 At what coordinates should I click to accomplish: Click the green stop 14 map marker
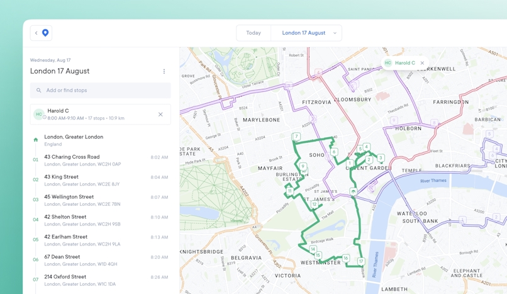click(313, 249)
